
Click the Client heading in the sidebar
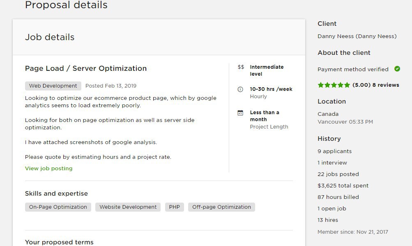pyautogui.click(x=327, y=24)
